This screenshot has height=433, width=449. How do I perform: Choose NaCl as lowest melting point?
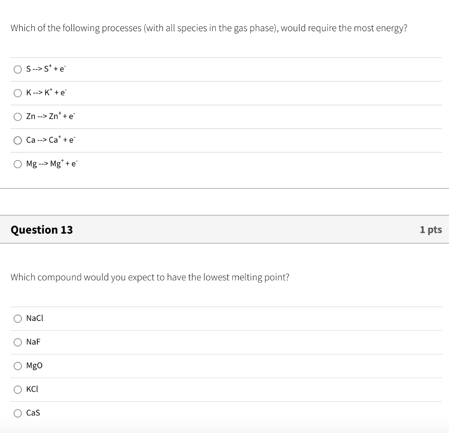point(18,318)
